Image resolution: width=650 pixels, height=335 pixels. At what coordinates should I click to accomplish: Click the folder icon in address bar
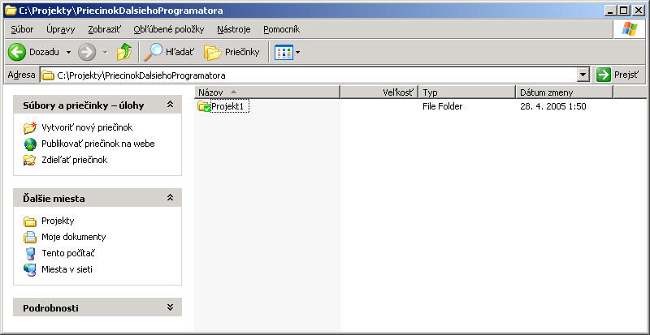(x=49, y=75)
